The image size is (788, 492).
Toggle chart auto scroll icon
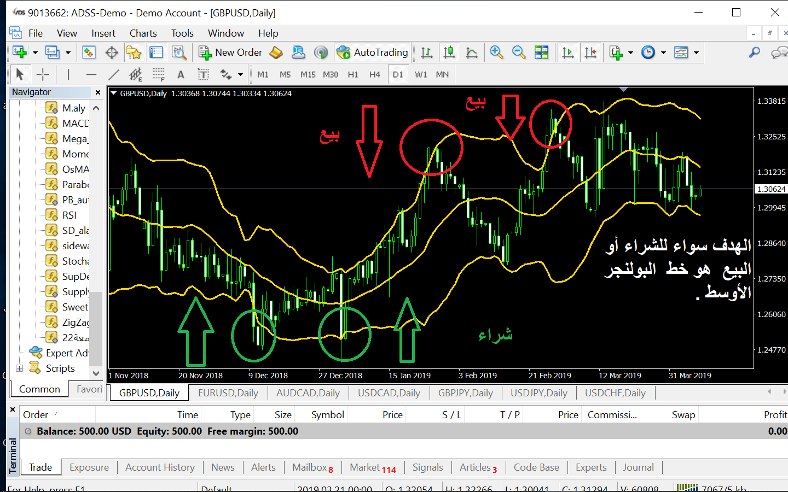point(568,52)
